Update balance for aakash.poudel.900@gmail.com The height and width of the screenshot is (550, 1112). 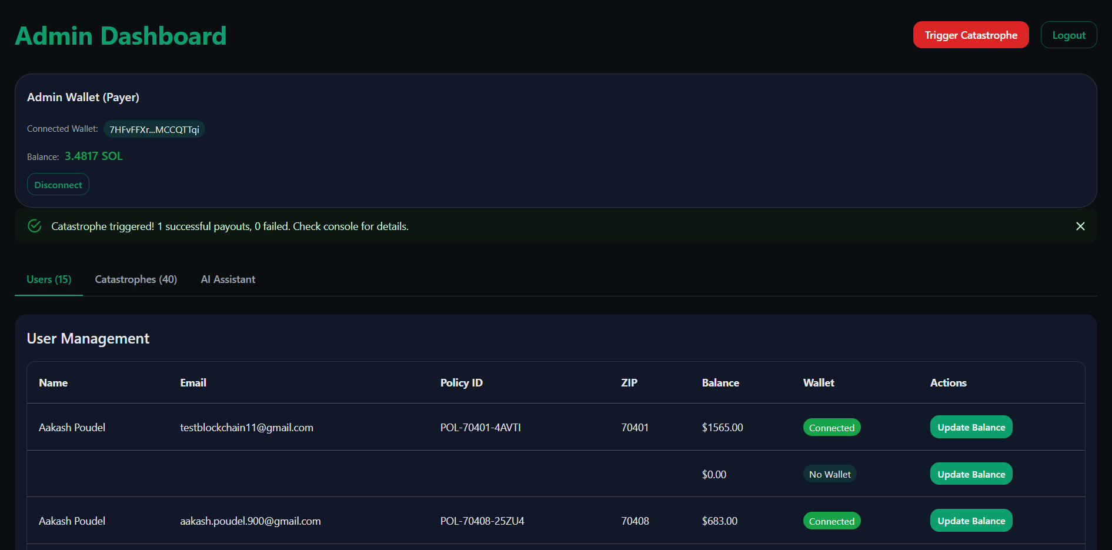(971, 521)
